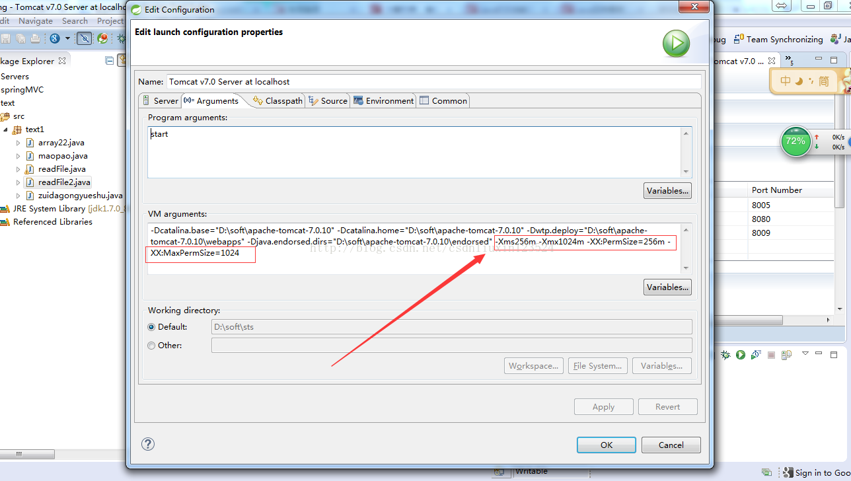Click Variables button under VM arguments
The width and height of the screenshot is (851, 481).
pyautogui.click(x=667, y=287)
